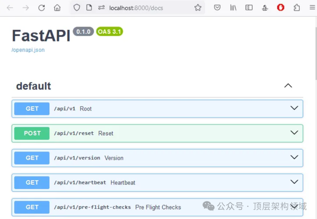317x219 pixels.
Task: Expand the GET /api/v1 Root chevron
Action: click(294, 108)
